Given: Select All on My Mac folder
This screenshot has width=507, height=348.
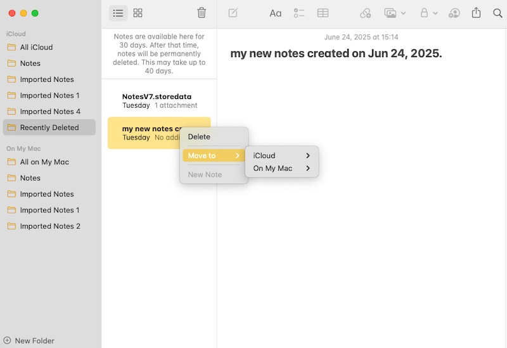Looking at the screenshot, I should point(44,162).
